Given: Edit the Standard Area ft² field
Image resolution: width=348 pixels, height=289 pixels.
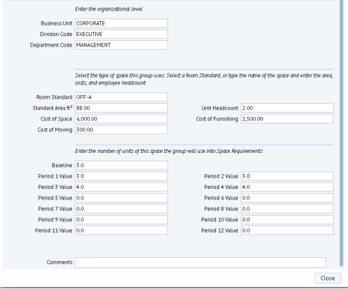Looking at the screenshot, I should click(121, 108).
